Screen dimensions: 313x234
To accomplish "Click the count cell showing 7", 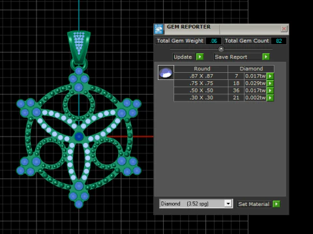I will tap(236, 76).
